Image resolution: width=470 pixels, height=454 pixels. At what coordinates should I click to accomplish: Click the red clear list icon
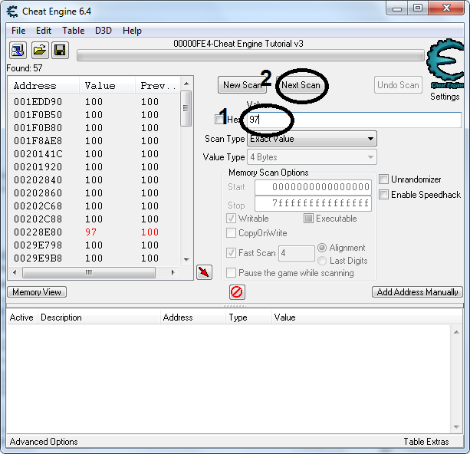pos(237,291)
